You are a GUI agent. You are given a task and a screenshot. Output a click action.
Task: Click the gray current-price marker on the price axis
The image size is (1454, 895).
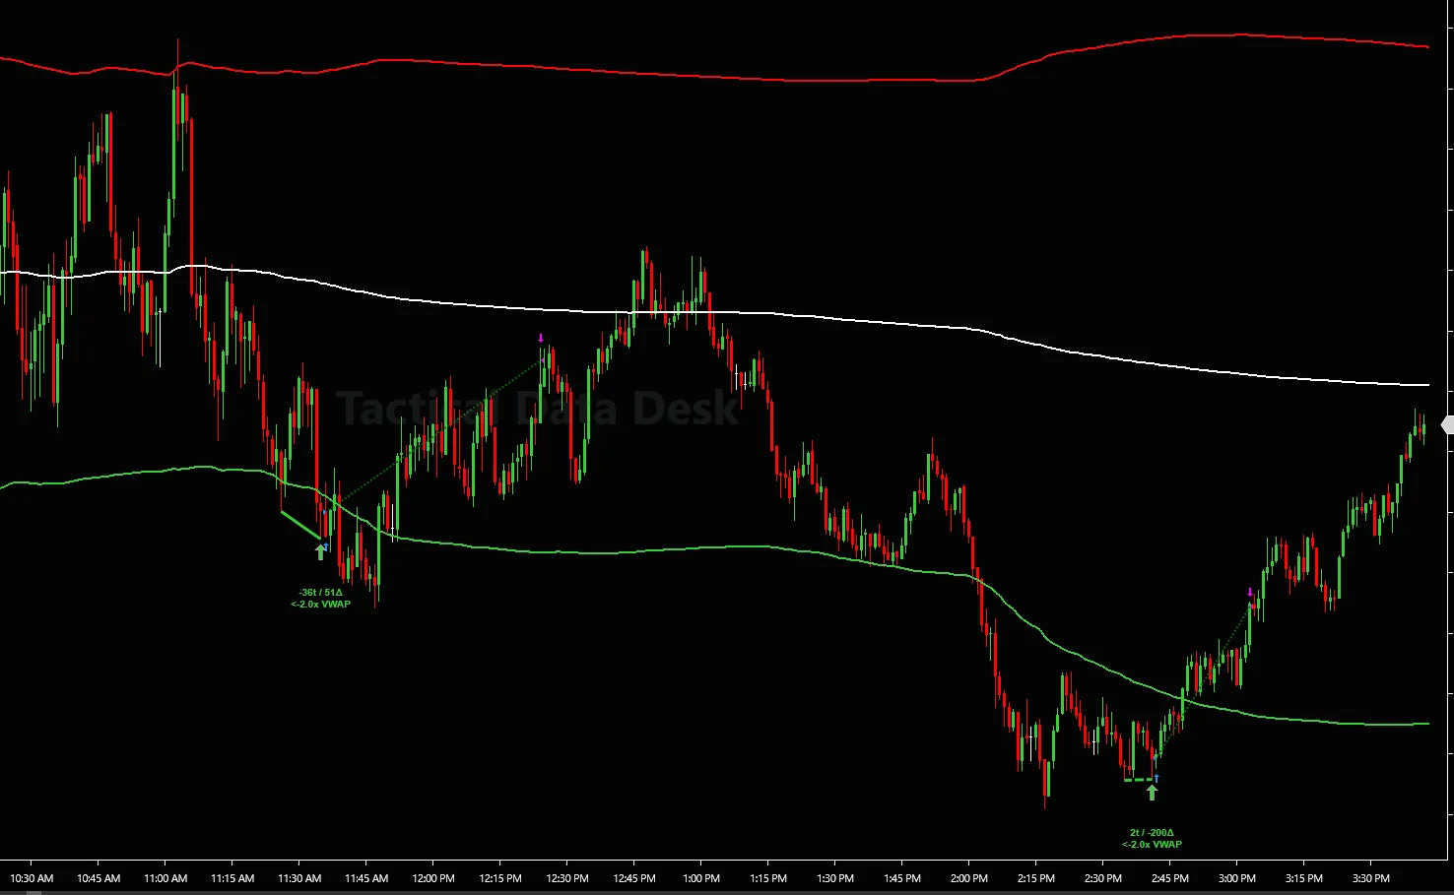pyautogui.click(x=1447, y=425)
